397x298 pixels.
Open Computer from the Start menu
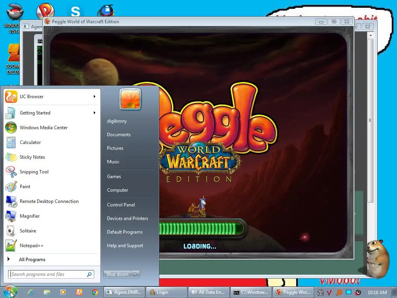(x=117, y=190)
